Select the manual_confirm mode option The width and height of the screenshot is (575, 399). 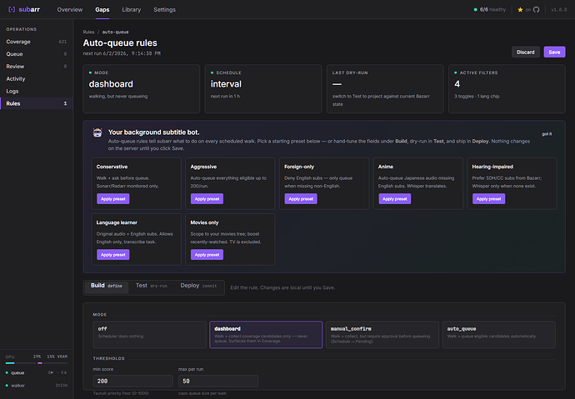[x=382, y=335]
